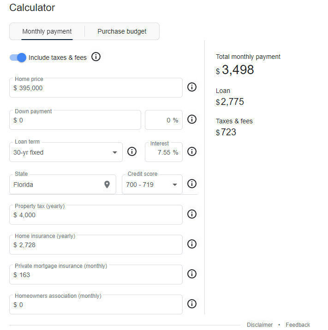Open Private mortgage insurance info icon
The height and width of the screenshot is (330, 328).
click(x=192, y=274)
